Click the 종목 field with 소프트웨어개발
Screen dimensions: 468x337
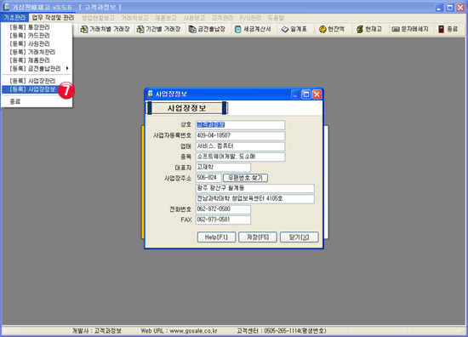click(240, 157)
